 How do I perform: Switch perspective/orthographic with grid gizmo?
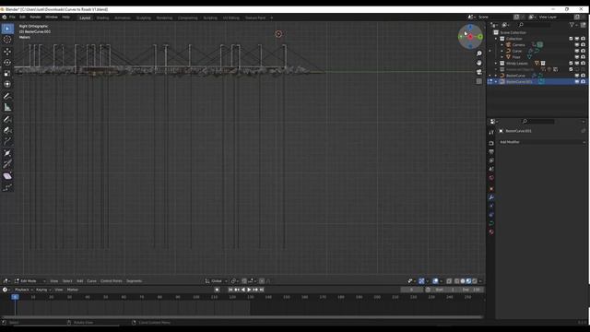479,81
